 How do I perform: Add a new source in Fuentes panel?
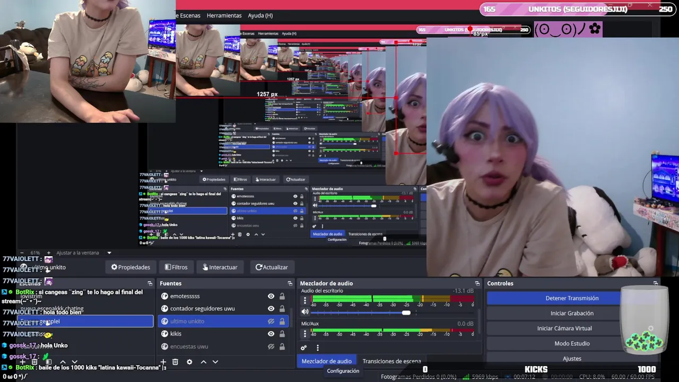tap(163, 362)
